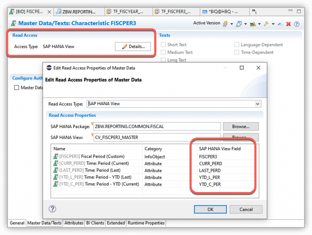Viewport: 312px width, 235px height.
Task: Click the InfoObject icon of the YTD_C_PER row
Action: (x=56, y=184)
